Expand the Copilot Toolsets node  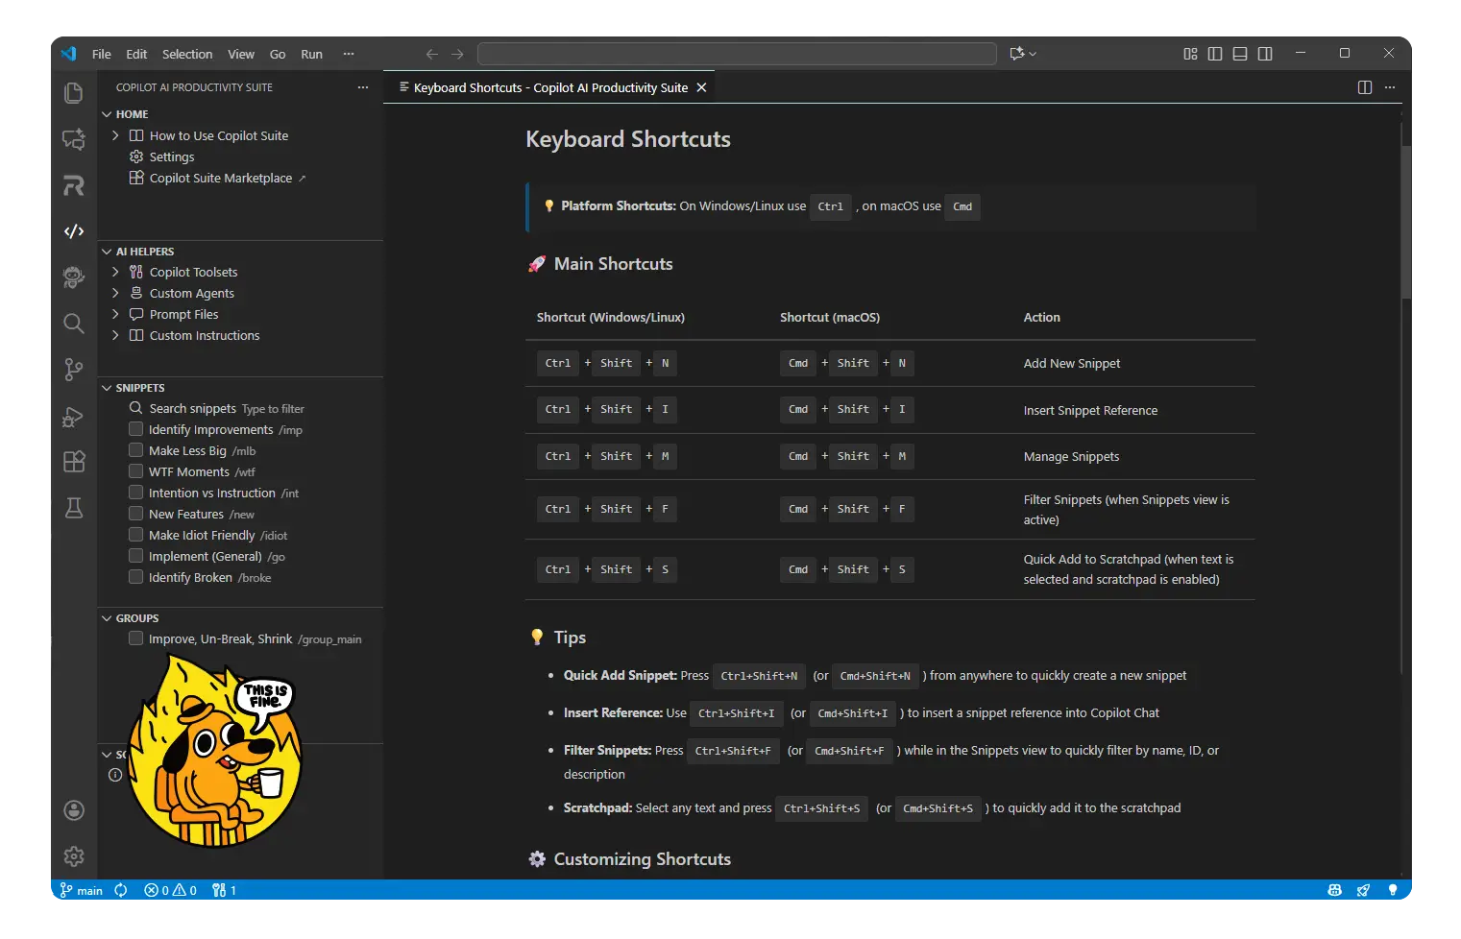(115, 272)
